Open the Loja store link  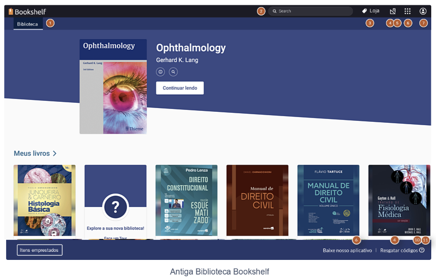coord(371,11)
